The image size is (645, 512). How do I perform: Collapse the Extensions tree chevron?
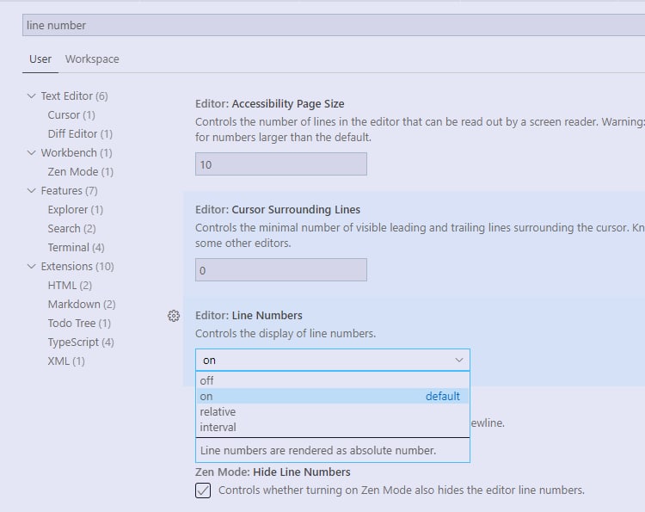click(x=31, y=266)
